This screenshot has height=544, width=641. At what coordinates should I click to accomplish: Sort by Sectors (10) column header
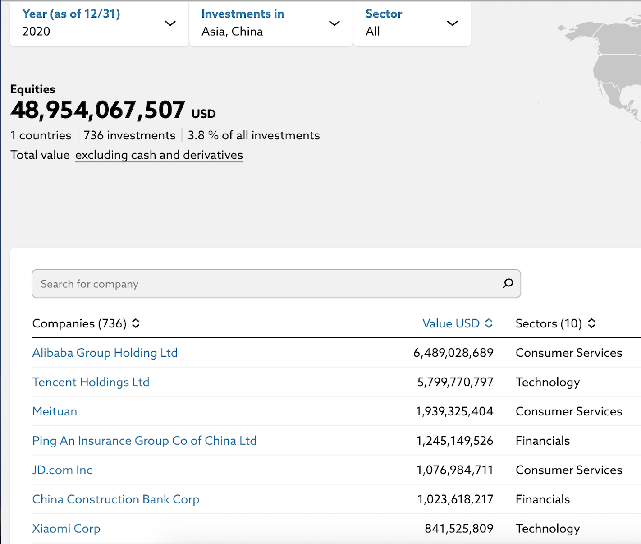pos(549,323)
